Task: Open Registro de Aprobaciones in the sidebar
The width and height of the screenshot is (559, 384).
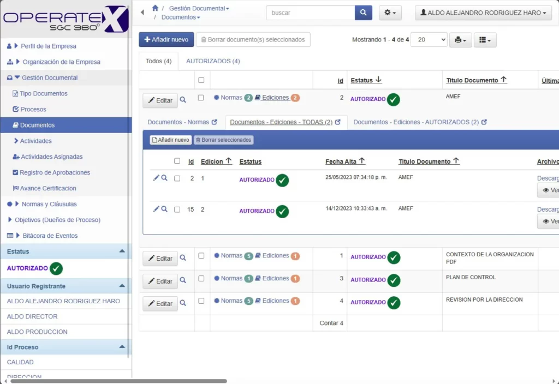Action: pos(55,172)
